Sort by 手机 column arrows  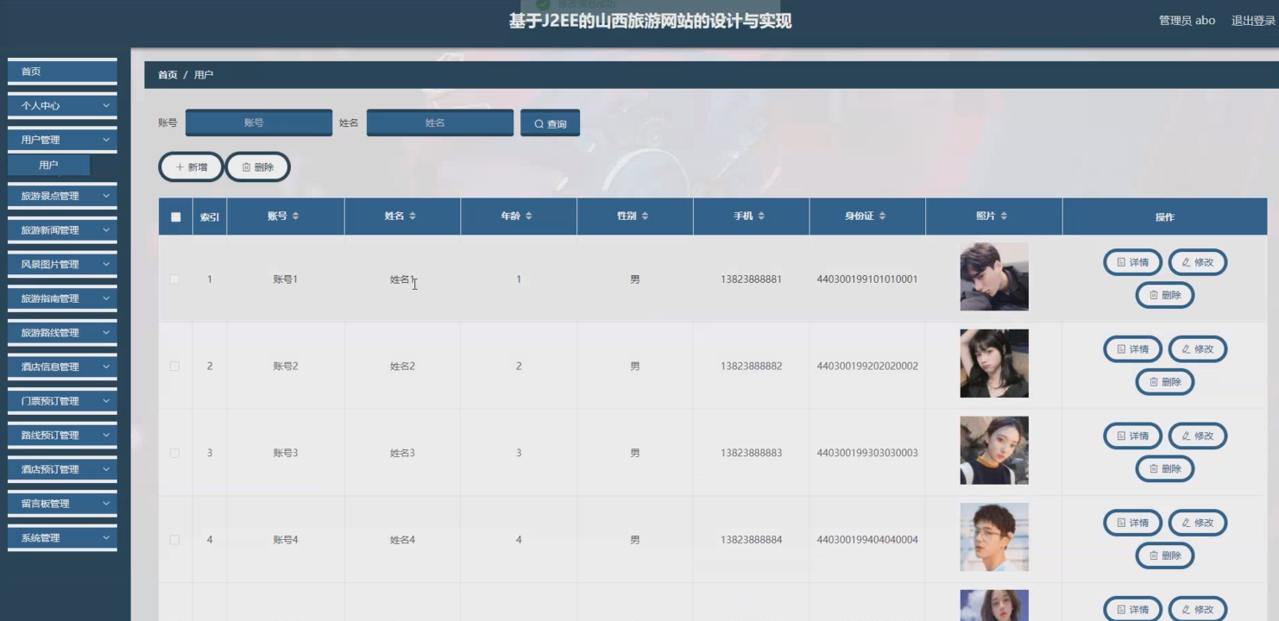761,216
